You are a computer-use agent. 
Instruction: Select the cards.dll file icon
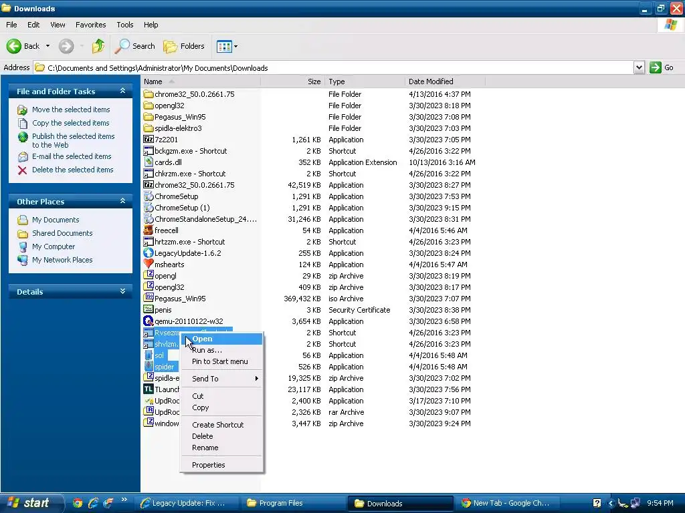point(149,162)
